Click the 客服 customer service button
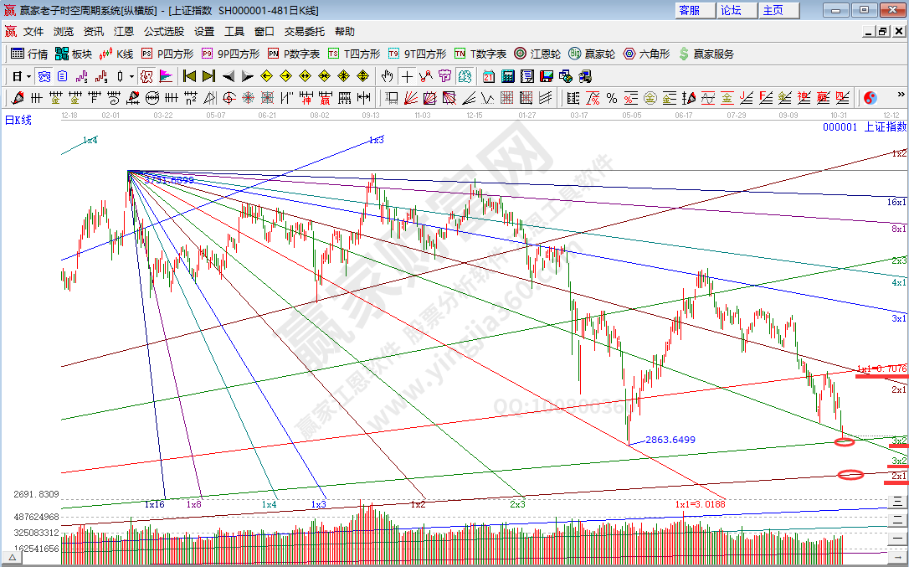The image size is (909, 567). (x=689, y=10)
